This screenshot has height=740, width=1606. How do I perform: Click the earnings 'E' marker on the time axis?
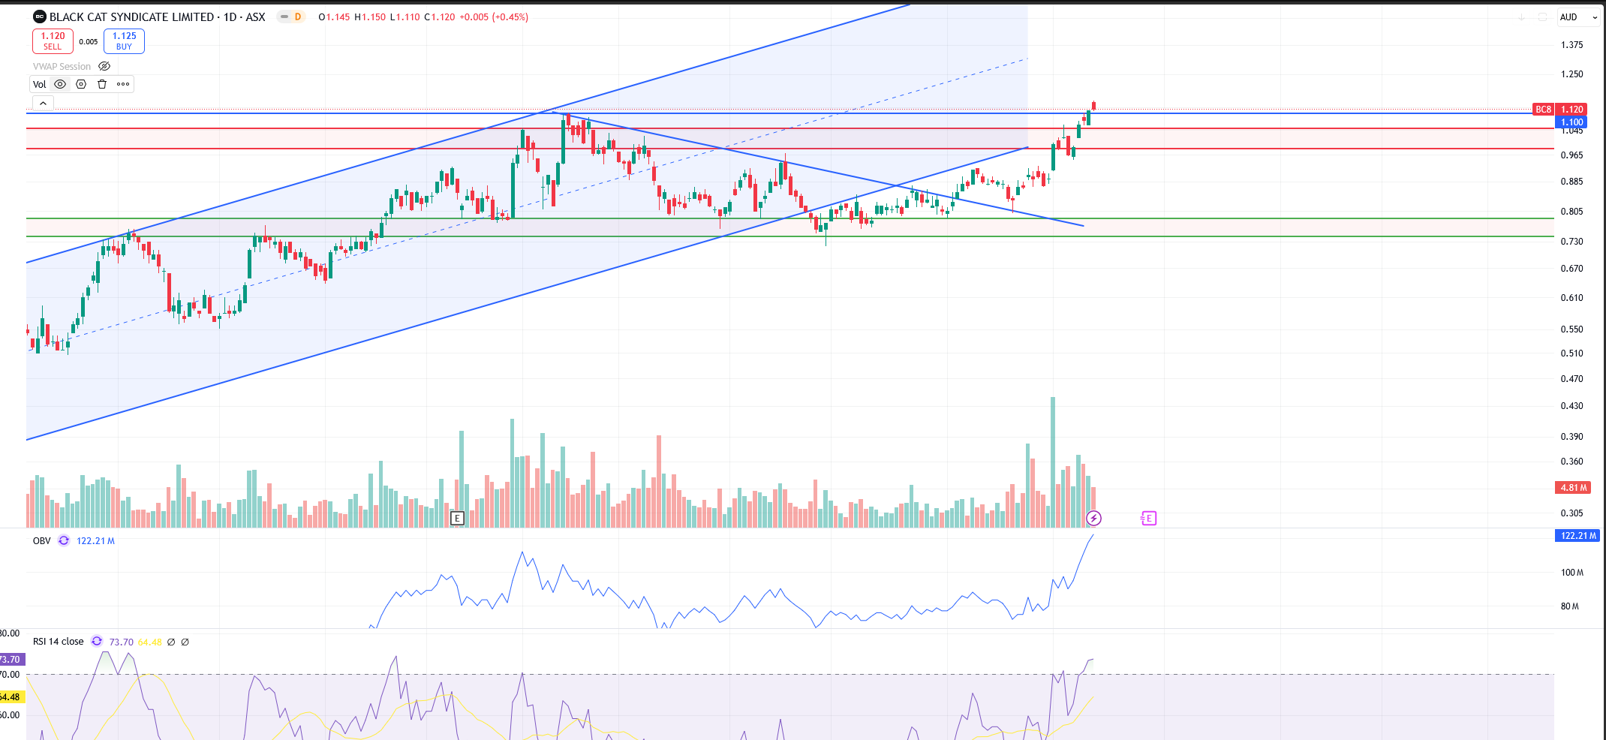(x=457, y=518)
